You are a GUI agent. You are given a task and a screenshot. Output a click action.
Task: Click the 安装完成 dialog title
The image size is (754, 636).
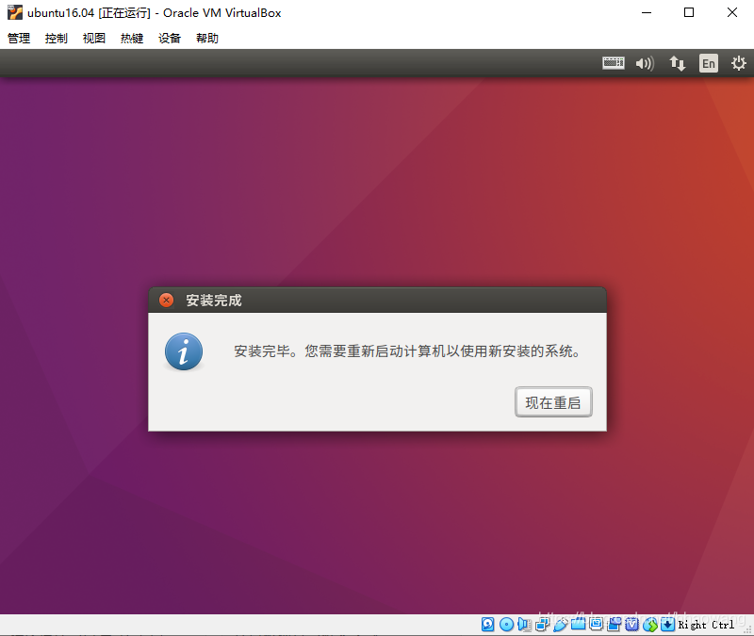(214, 301)
